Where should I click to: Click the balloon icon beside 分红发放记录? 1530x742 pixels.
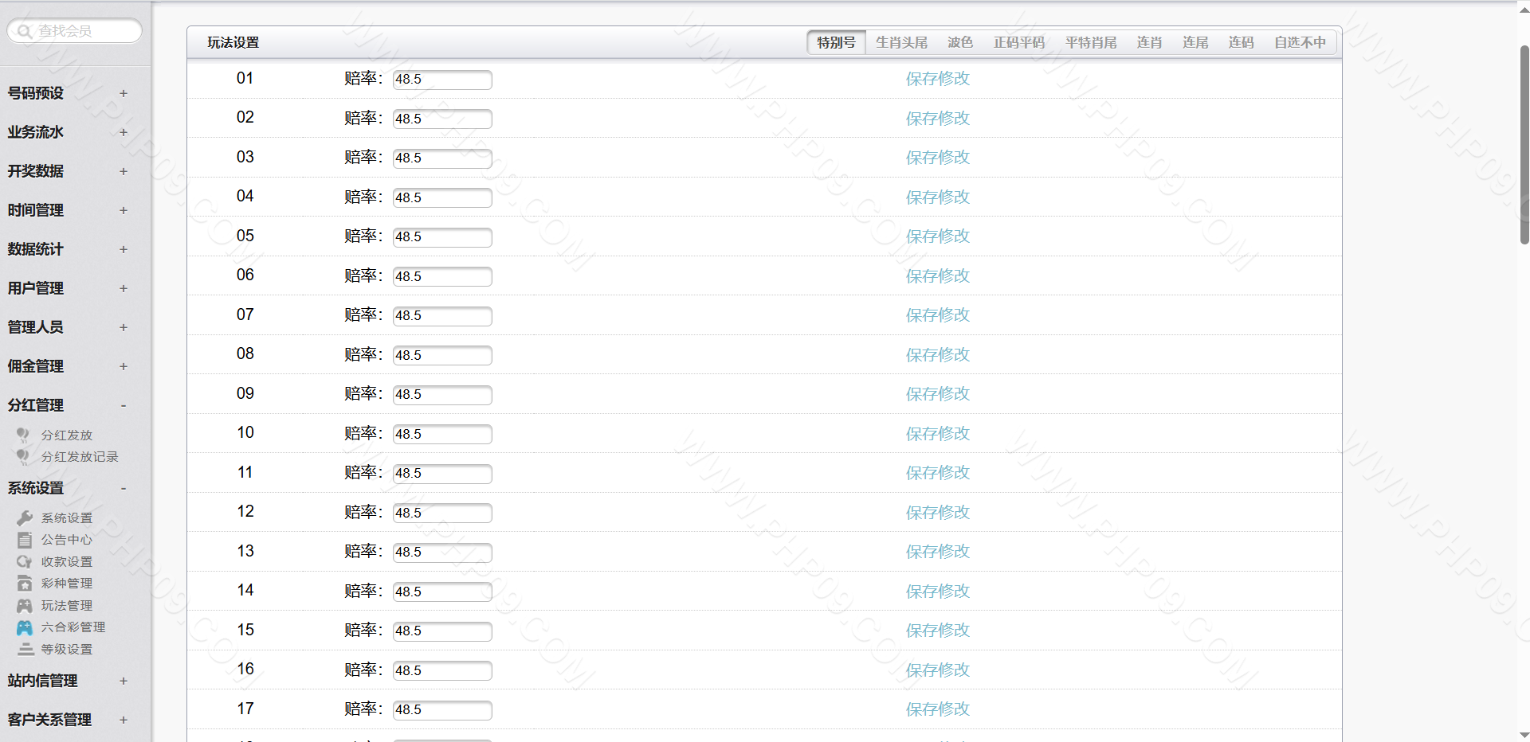tap(23, 457)
